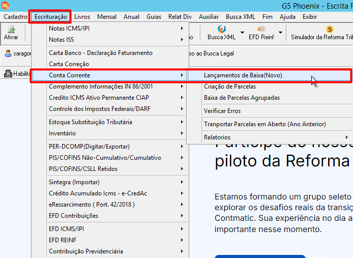The image size is (353, 258).
Task: Open the Exibir menu
Action: 310,17
